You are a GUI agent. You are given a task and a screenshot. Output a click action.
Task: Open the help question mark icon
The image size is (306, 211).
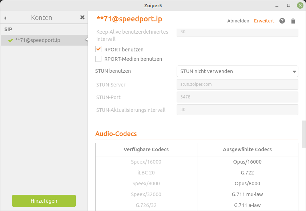[282, 21]
